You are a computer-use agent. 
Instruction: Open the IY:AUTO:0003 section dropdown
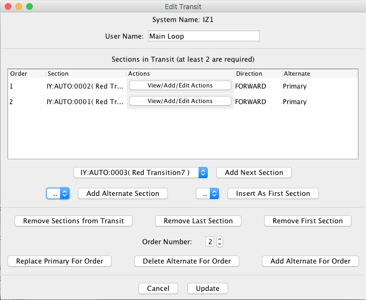tap(141, 172)
